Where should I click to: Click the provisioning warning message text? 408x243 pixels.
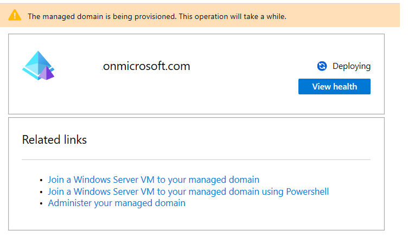point(157,16)
